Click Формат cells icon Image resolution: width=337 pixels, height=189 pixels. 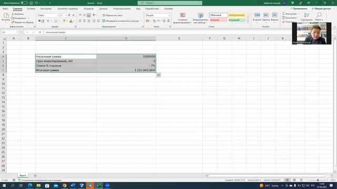point(274,15)
